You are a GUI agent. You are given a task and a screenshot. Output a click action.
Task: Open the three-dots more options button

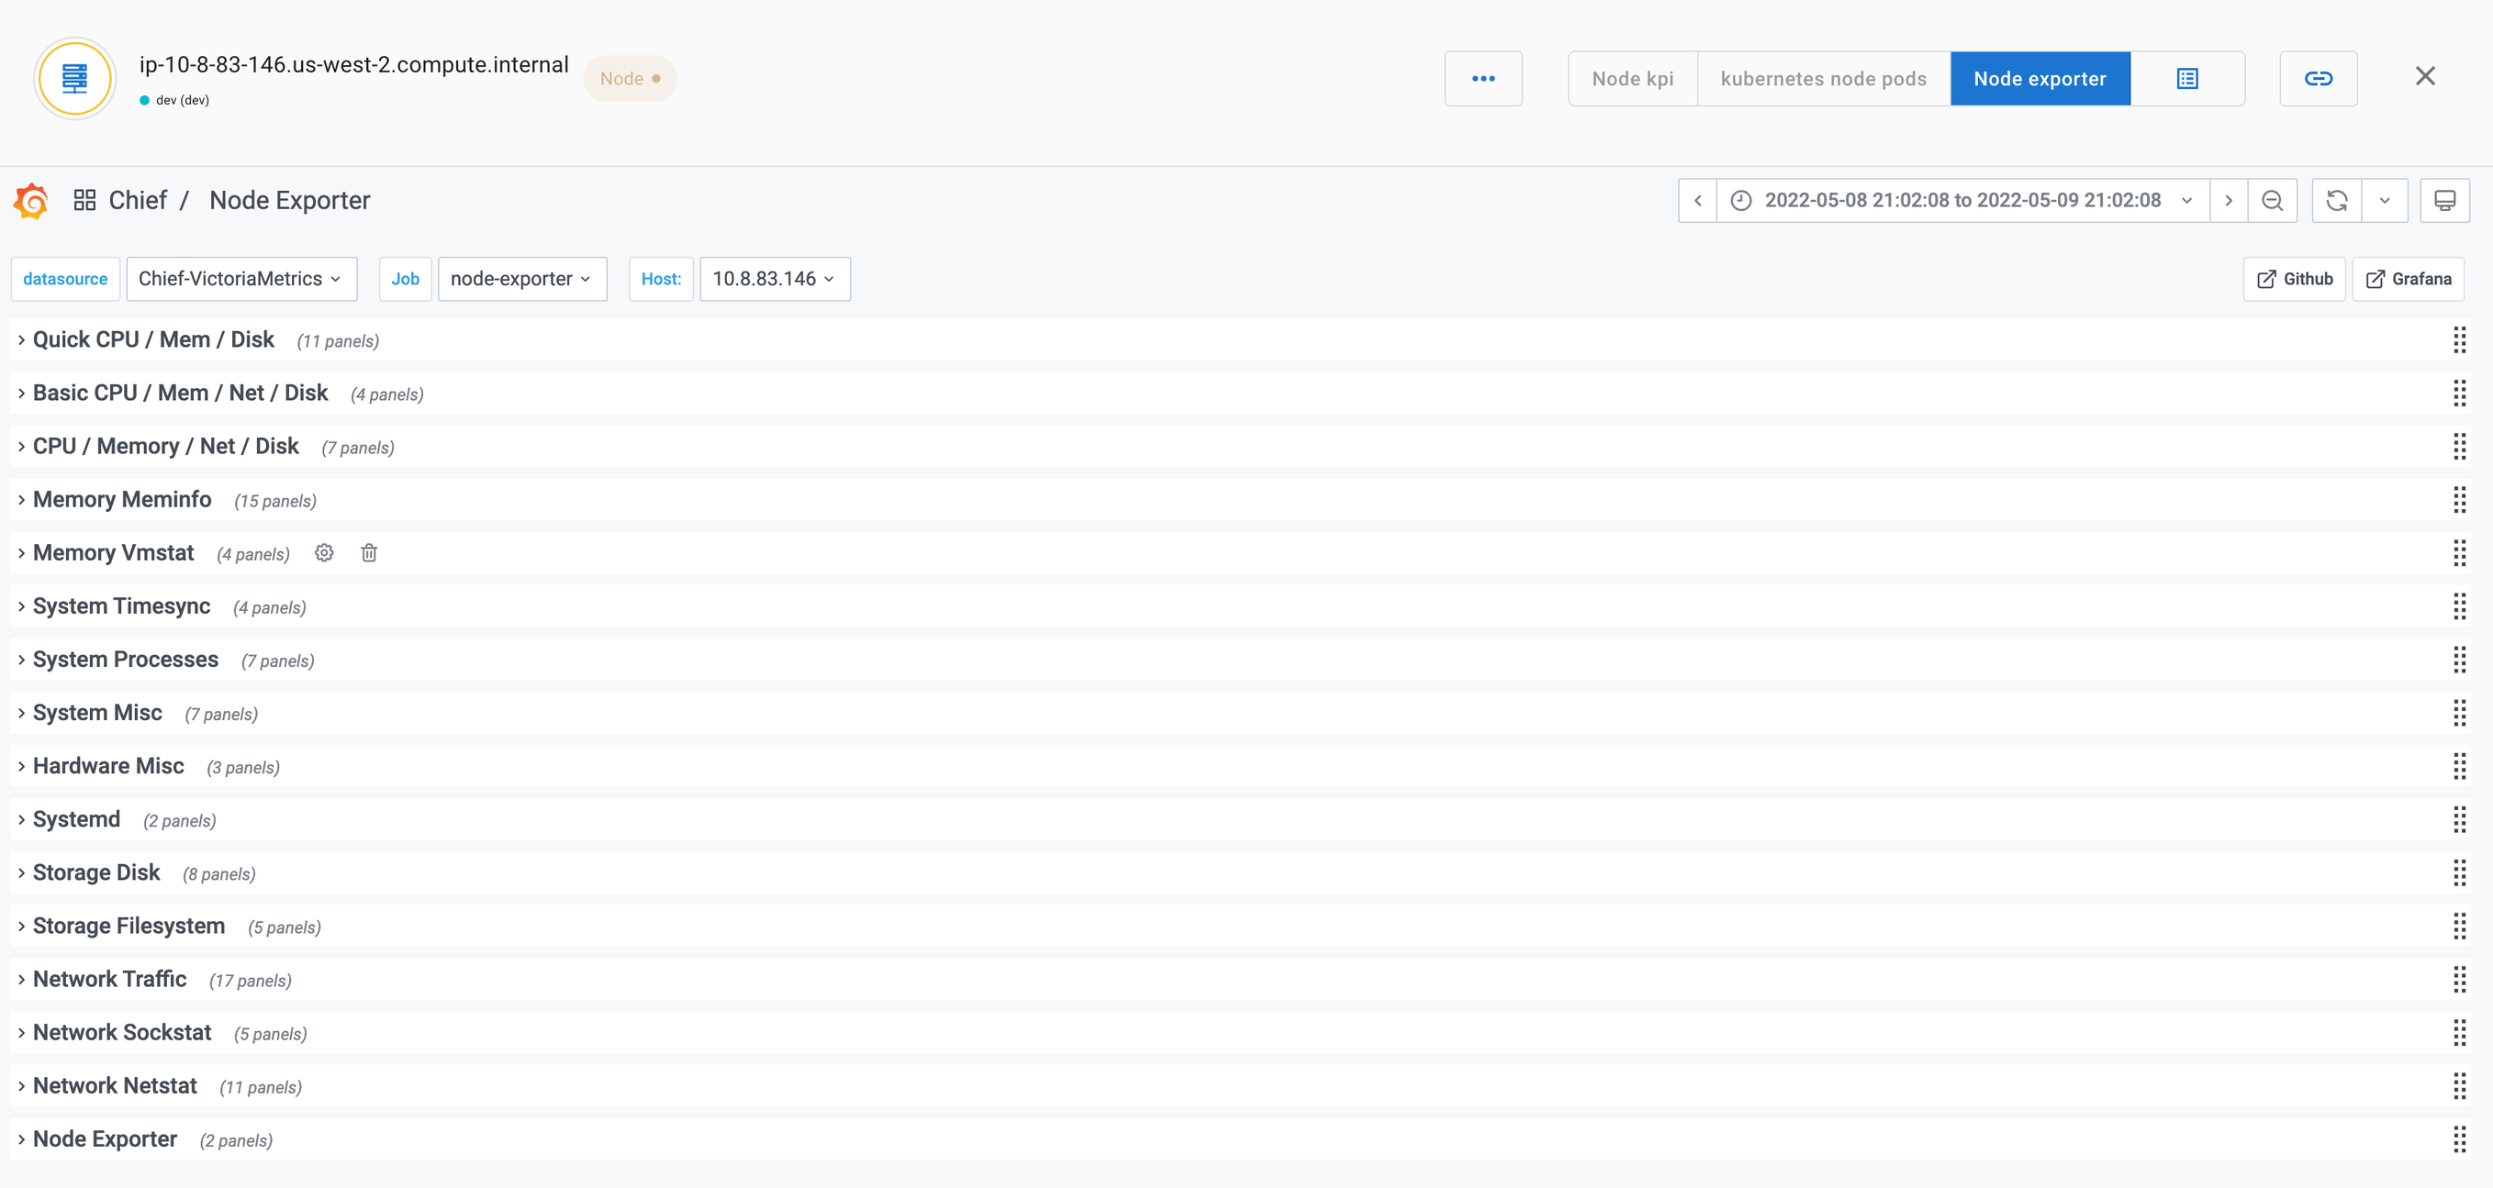(1482, 78)
